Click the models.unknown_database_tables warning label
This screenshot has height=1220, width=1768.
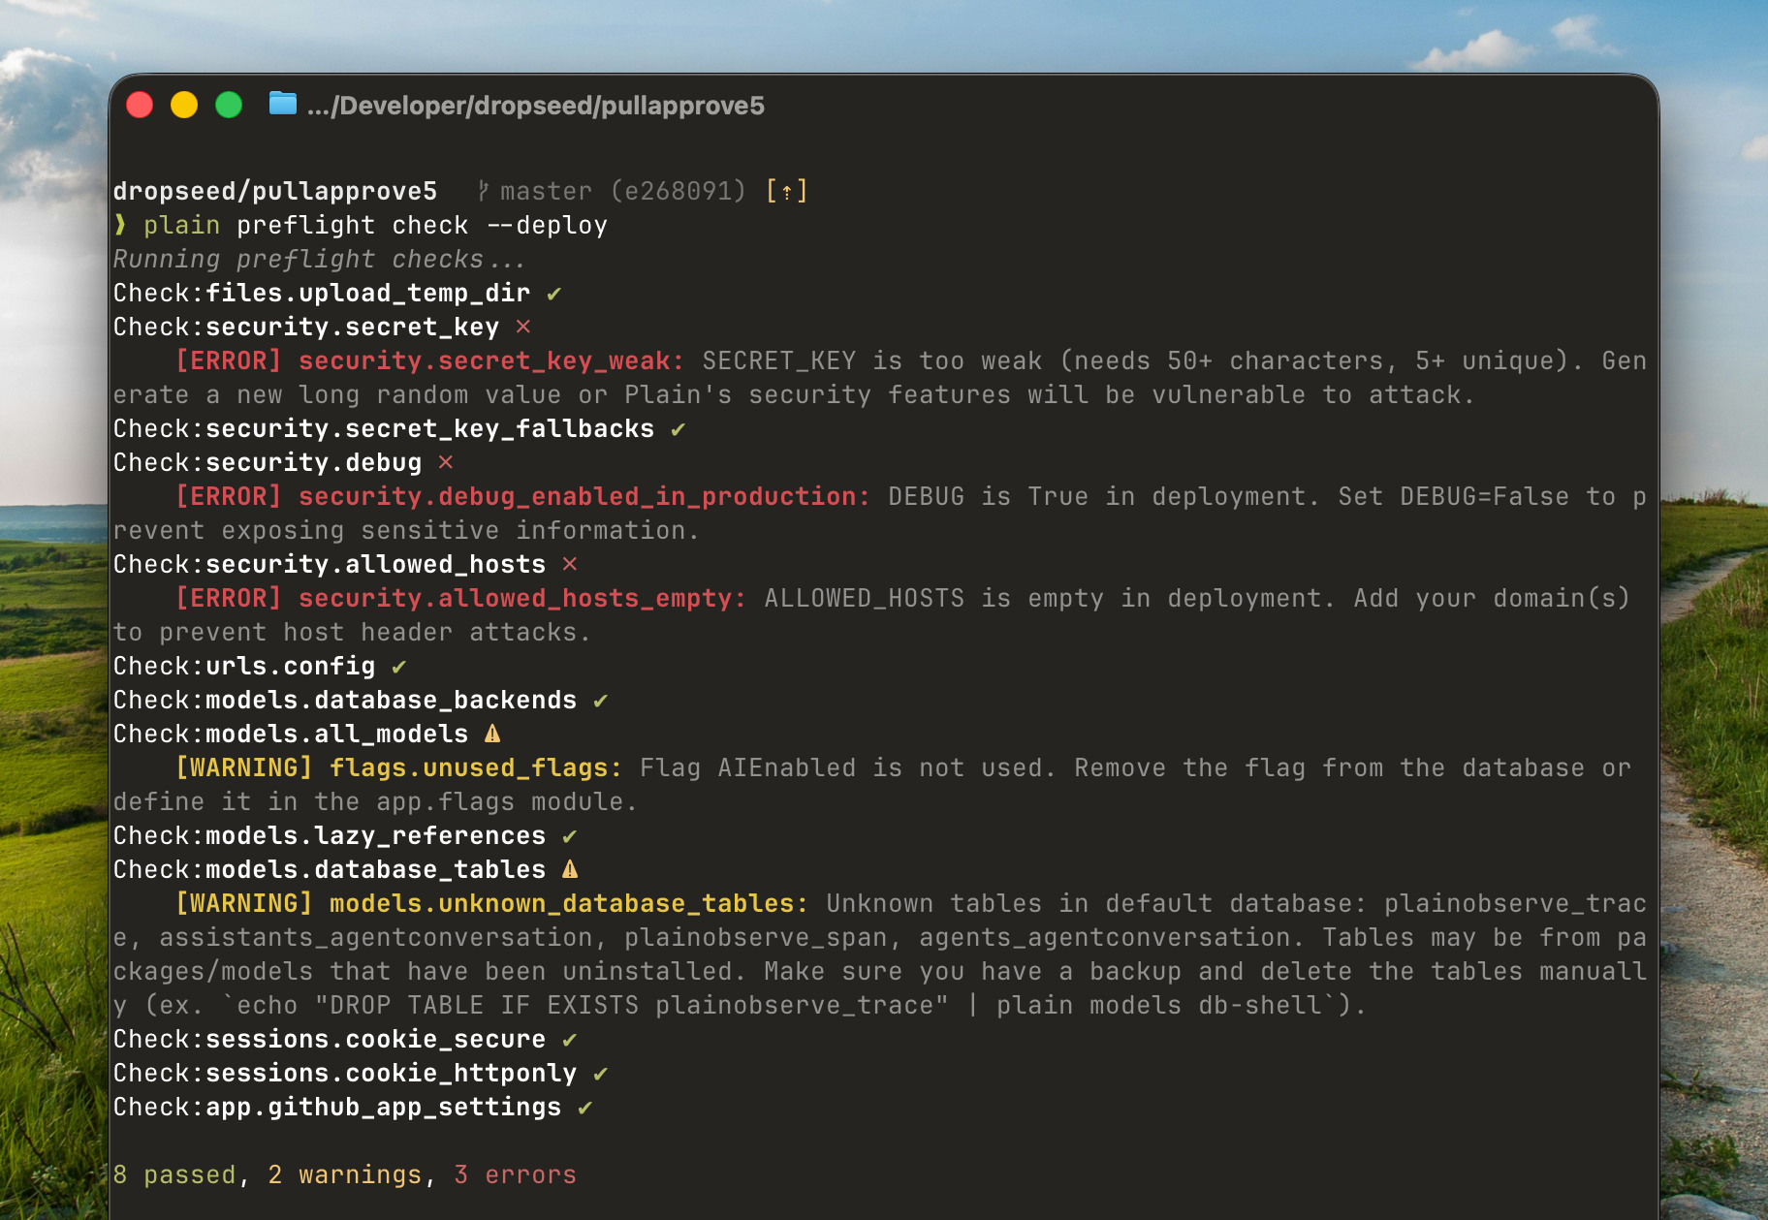(568, 904)
